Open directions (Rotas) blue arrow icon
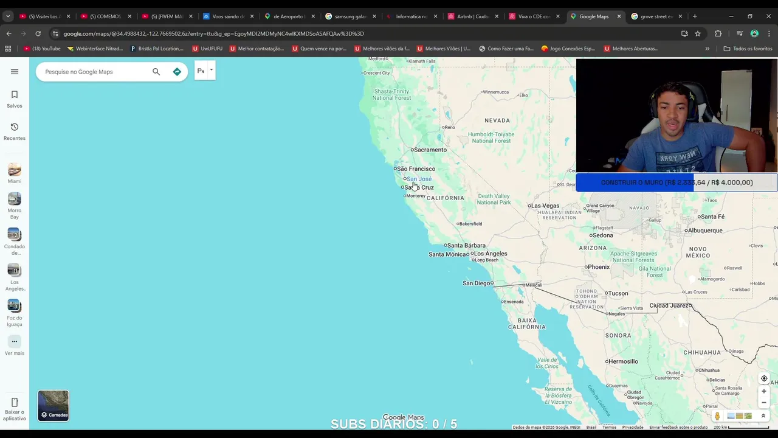The height and width of the screenshot is (438, 778). 177,72
